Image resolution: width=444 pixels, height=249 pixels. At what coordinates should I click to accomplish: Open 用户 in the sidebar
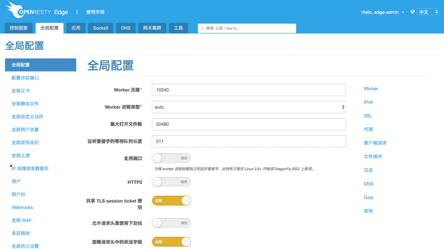16,181
